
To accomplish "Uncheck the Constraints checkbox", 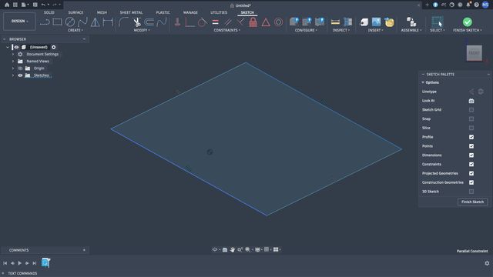I will (471, 165).
